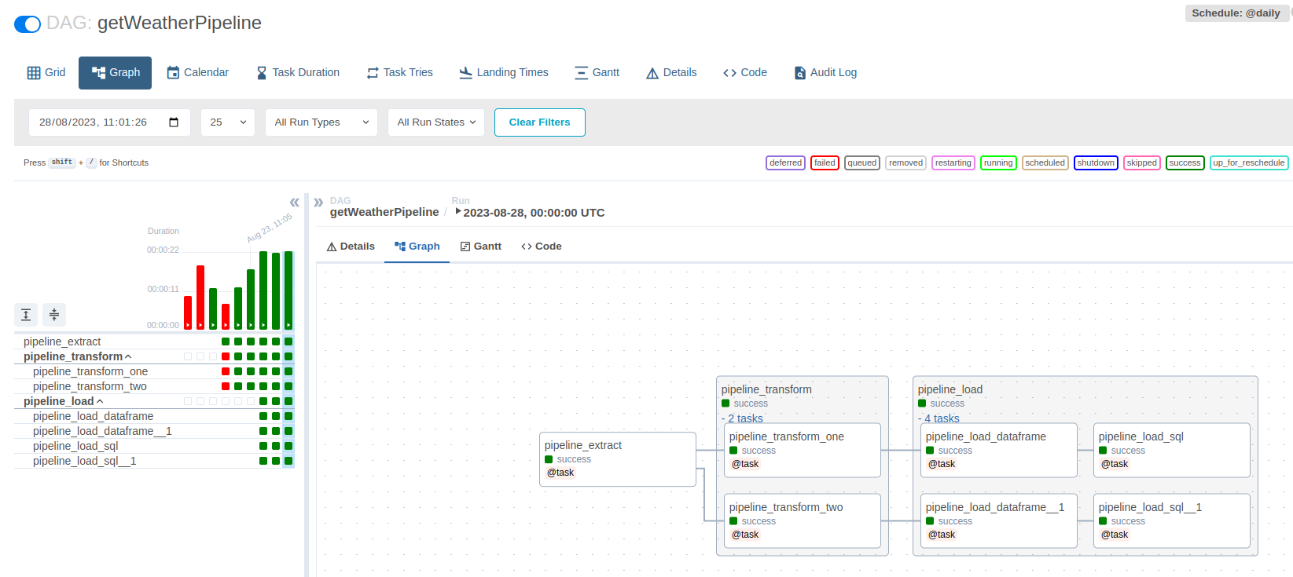The height and width of the screenshot is (577, 1293).
Task: Select the pipeline_extract node in graph
Action: click(617, 458)
